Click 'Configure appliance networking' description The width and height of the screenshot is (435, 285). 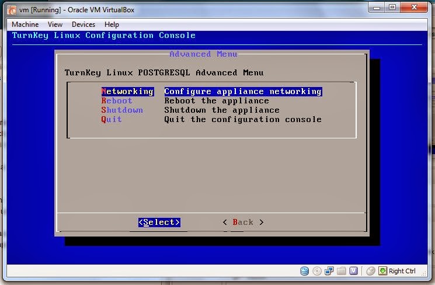point(243,91)
